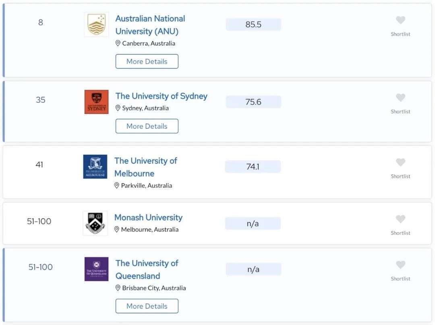Select the University of Melbourne blue logo
Screen dimensions: 435x325
click(x=95, y=167)
